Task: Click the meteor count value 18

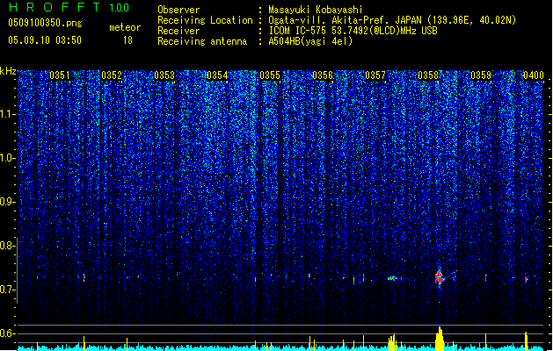Action: [127, 40]
